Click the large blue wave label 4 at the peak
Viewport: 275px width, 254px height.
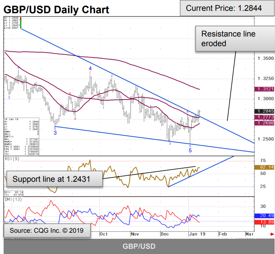(x=91, y=69)
